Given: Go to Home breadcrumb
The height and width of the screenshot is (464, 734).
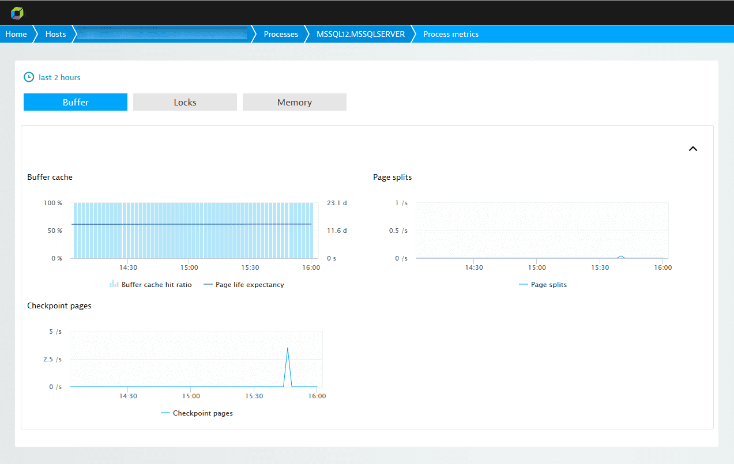Looking at the screenshot, I should [x=16, y=34].
